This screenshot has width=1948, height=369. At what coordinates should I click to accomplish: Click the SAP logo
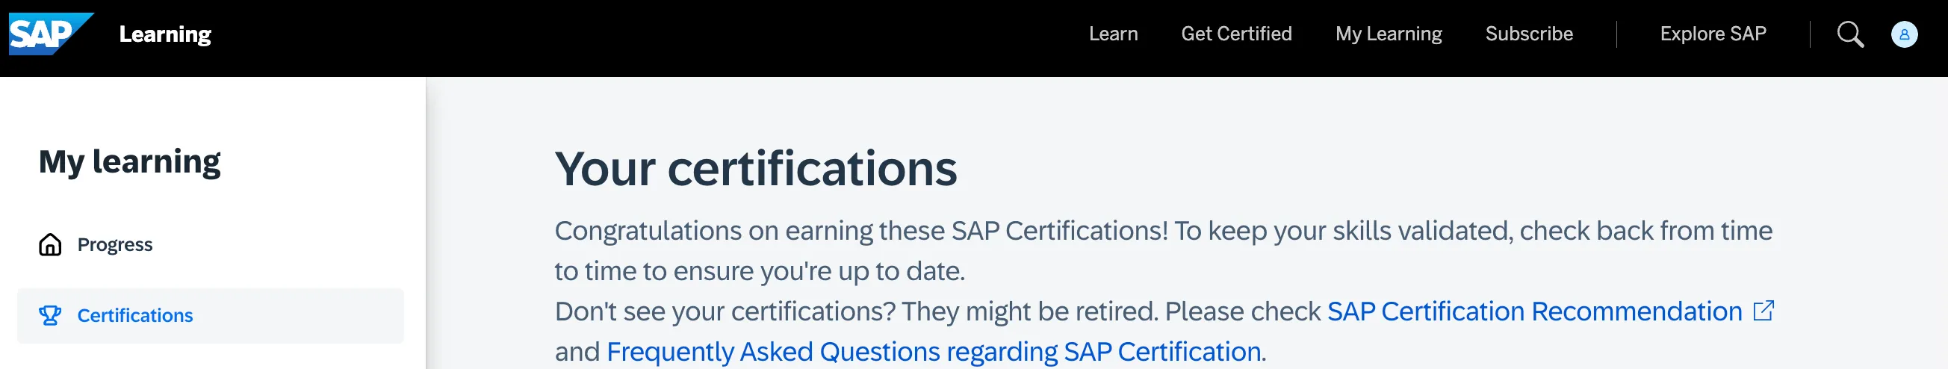pos(50,34)
